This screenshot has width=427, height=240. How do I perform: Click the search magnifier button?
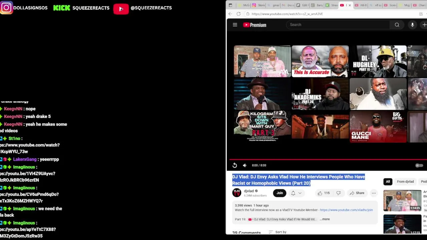coord(397,25)
